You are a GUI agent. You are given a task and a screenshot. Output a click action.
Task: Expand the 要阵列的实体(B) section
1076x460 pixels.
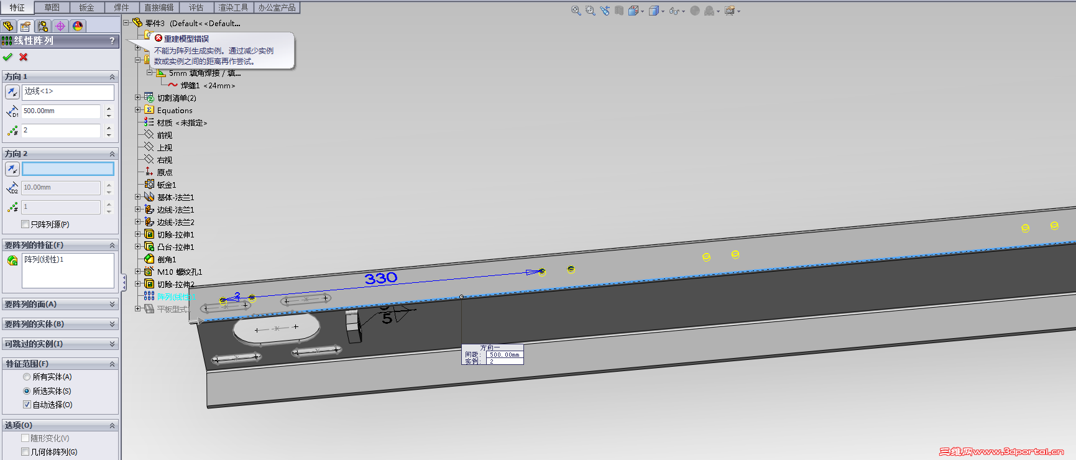point(113,324)
